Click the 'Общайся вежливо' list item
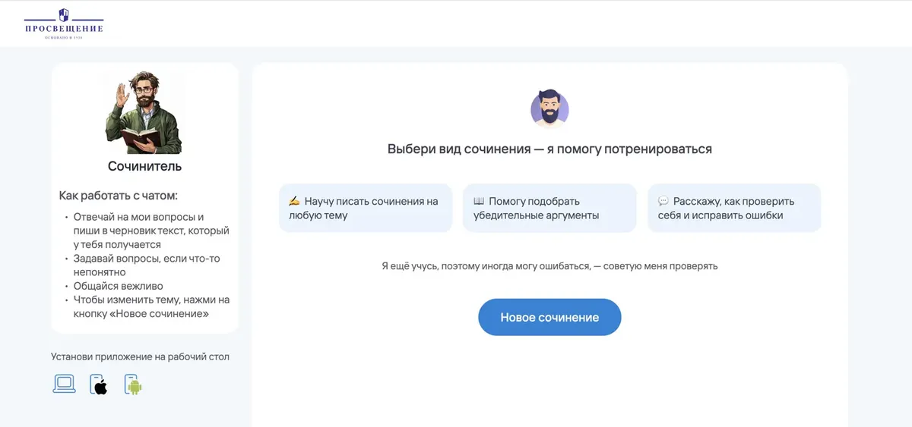 [119, 286]
